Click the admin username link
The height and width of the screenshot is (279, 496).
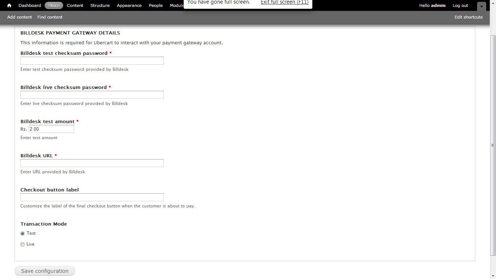[438, 5]
